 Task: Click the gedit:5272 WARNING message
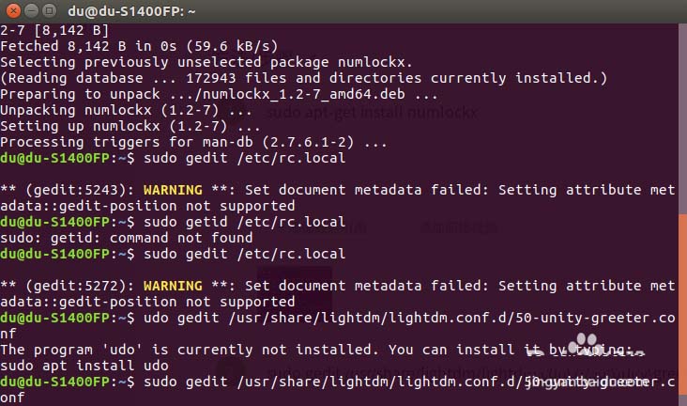[x=338, y=286]
